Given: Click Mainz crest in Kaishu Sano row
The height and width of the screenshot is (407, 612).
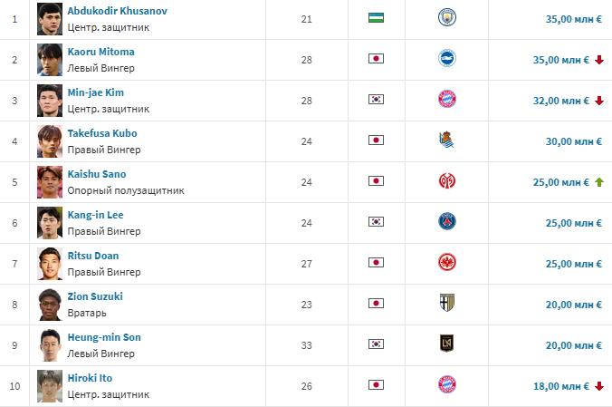Looking at the screenshot, I should coord(446,181).
